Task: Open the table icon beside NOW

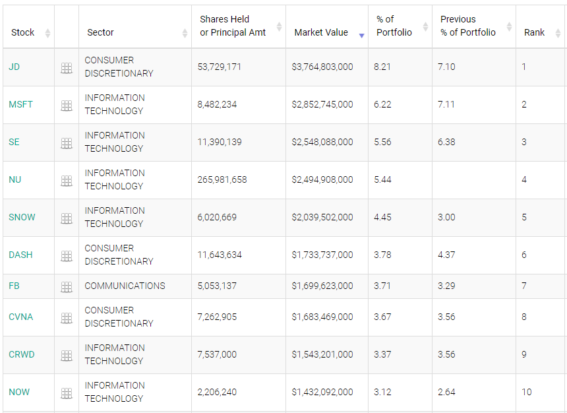Action: pyautogui.click(x=67, y=393)
